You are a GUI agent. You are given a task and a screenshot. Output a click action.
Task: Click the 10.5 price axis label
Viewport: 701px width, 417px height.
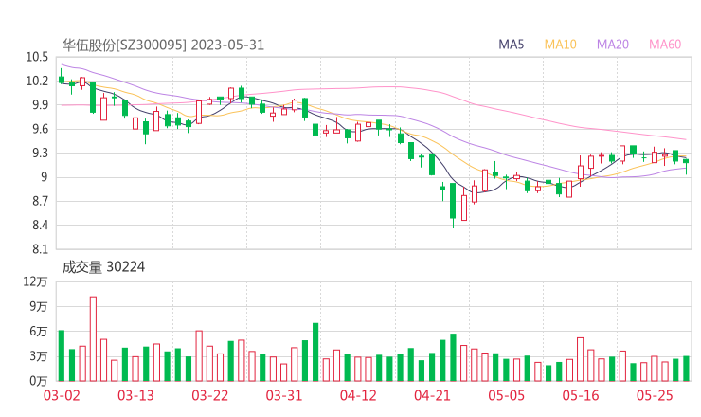coord(37,57)
